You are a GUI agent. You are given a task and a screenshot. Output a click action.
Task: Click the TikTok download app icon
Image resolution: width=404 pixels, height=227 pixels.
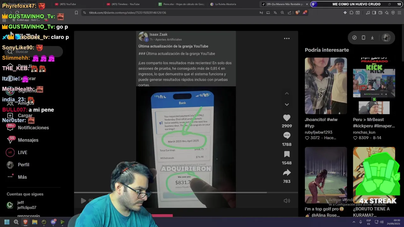(372, 38)
